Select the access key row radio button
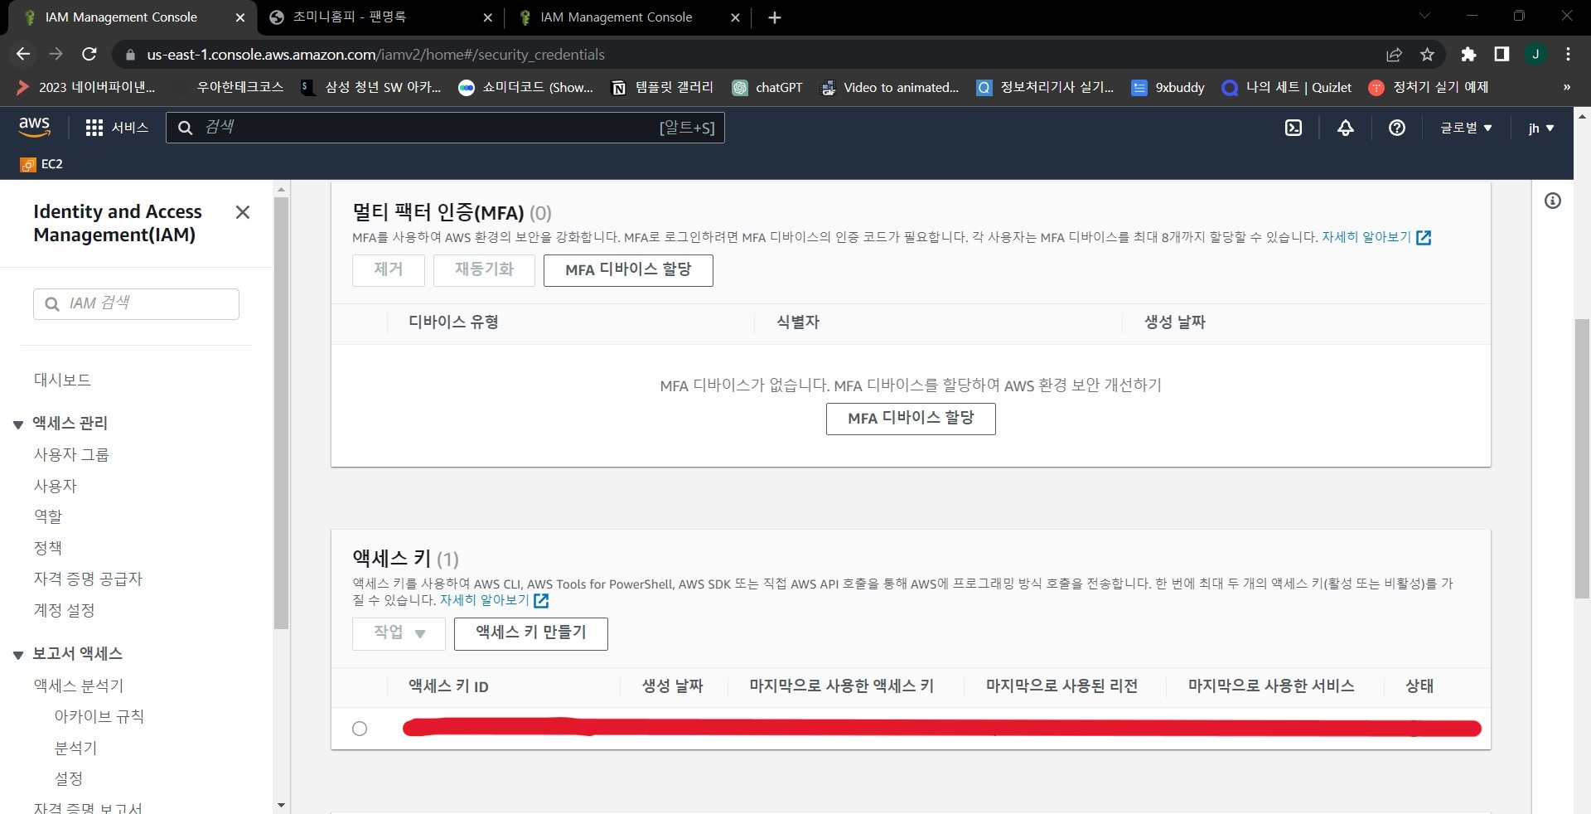The height and width of the screenshot is (814, 1591). (x=360, y=729)
